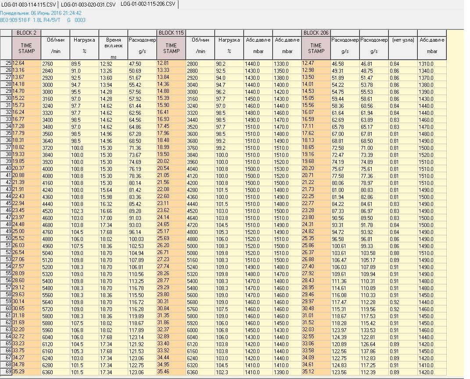Click cell value 119.89 in row 61
The image size is (470, 379).
[x=142, y=316]
